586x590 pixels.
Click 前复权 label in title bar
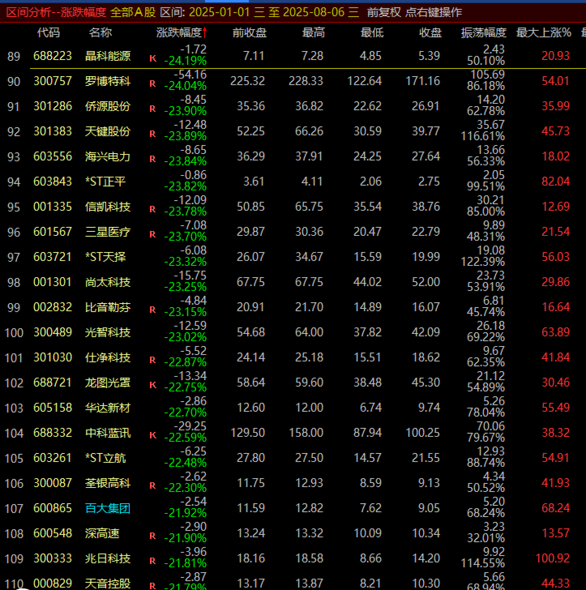coord(384,12)
